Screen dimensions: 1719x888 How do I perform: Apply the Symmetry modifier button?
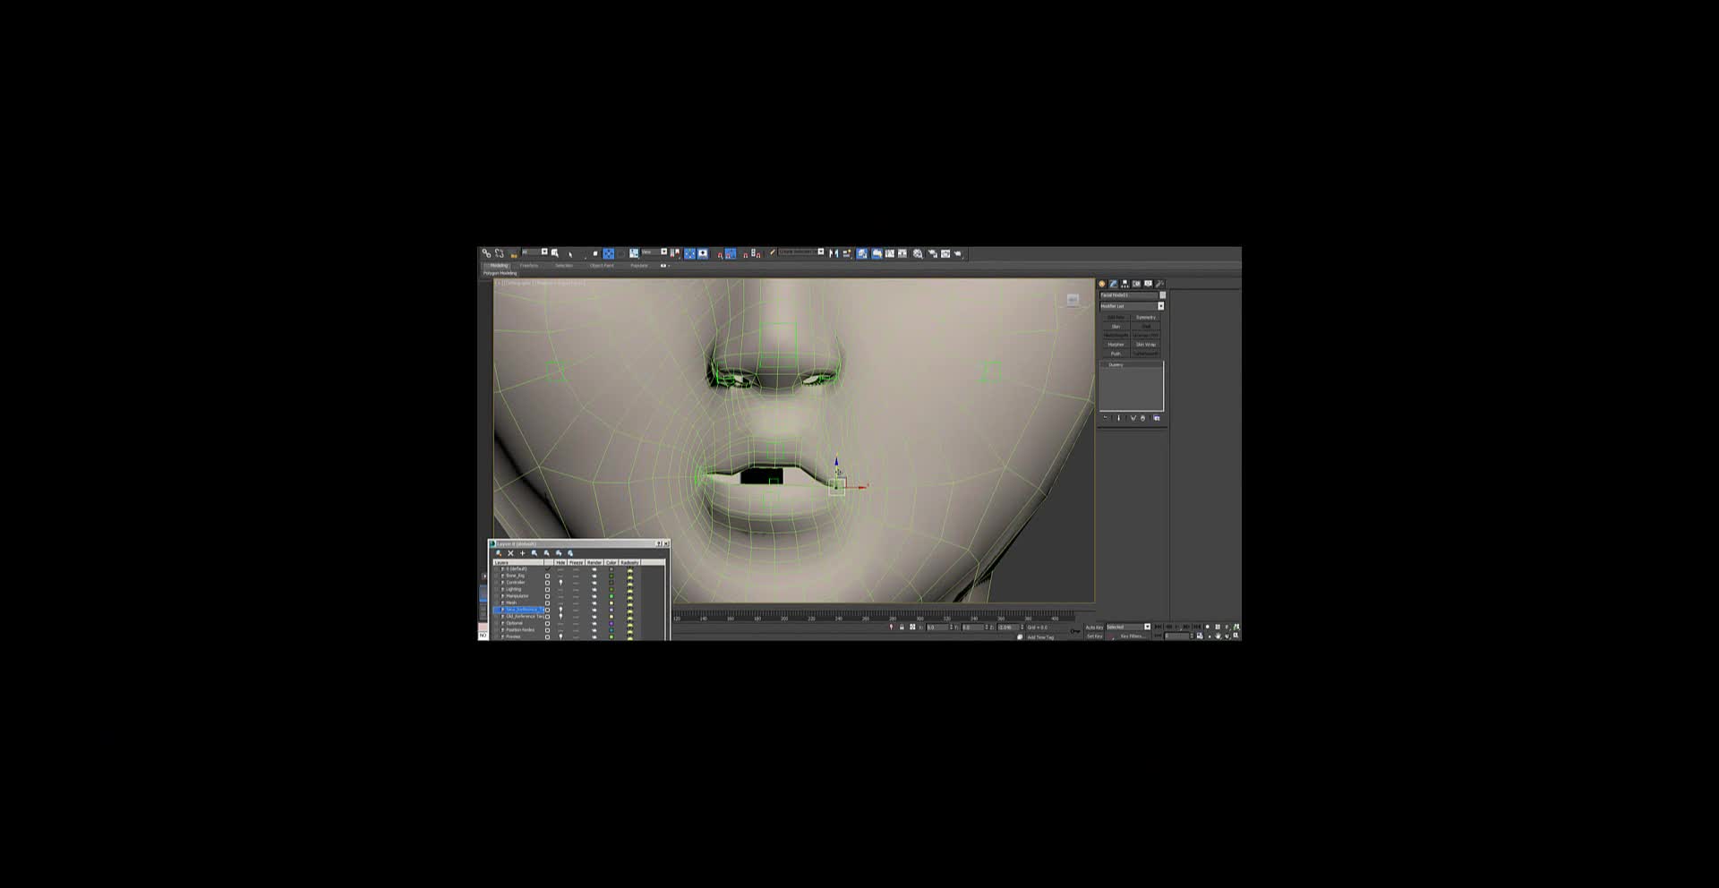pyautogui.click(x=1145, y=317)
